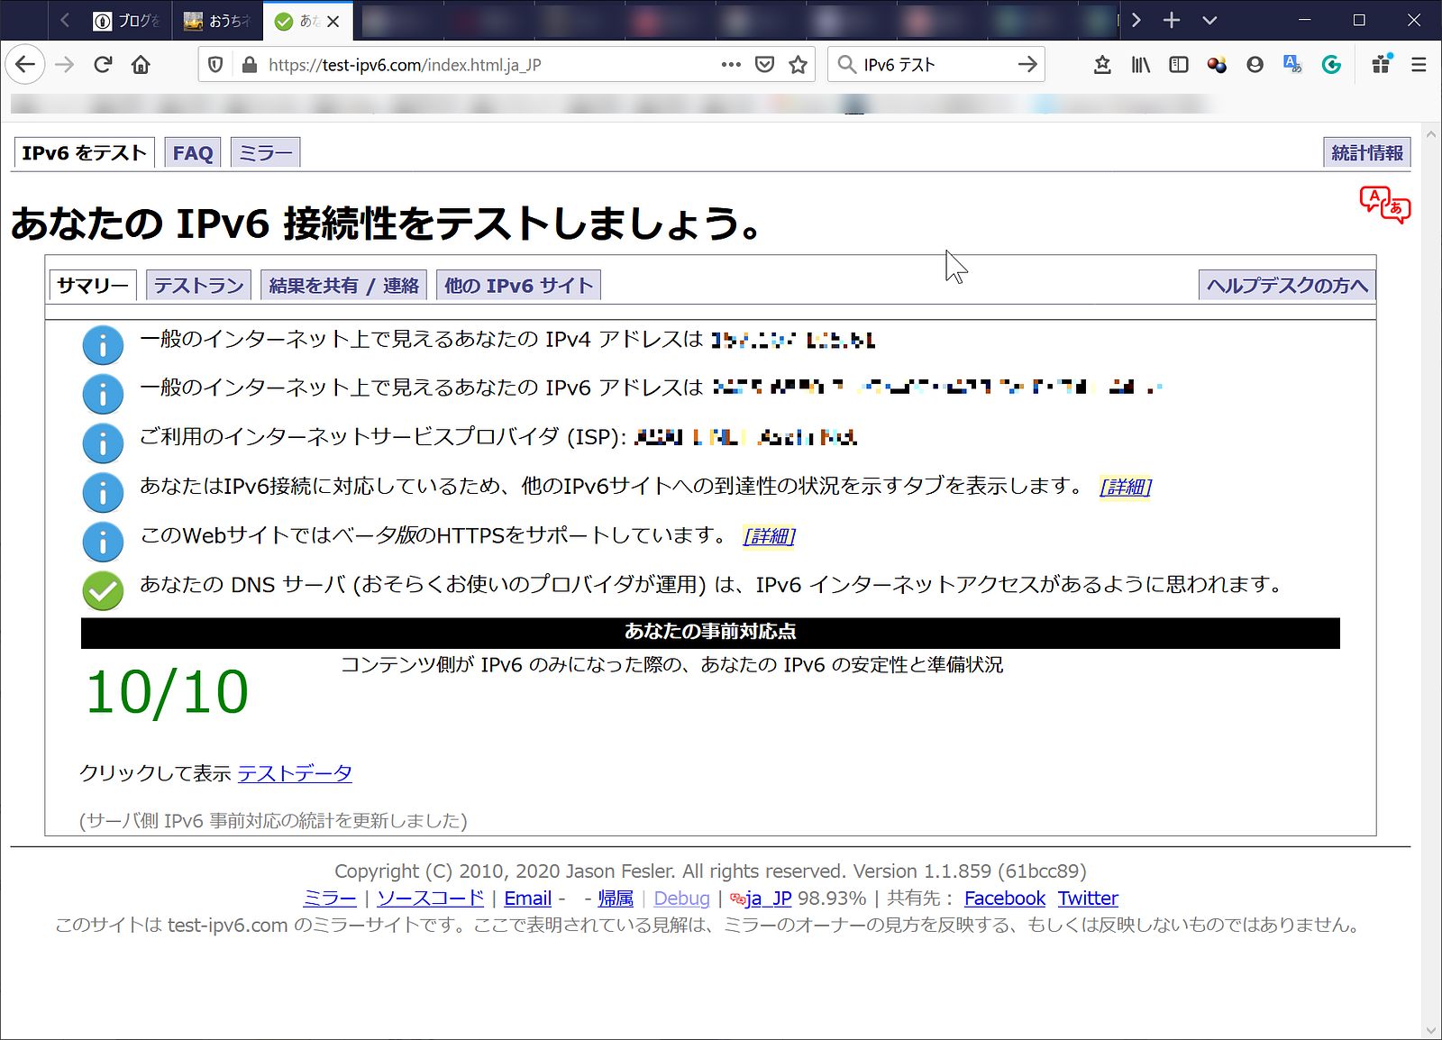
Task: Open bookmarks menu toolbar icon
Action: tap(1102, 65)
